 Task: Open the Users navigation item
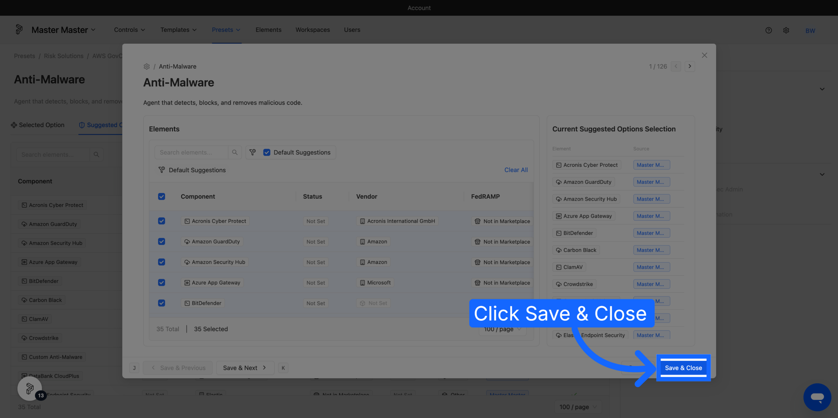(352, 30)
